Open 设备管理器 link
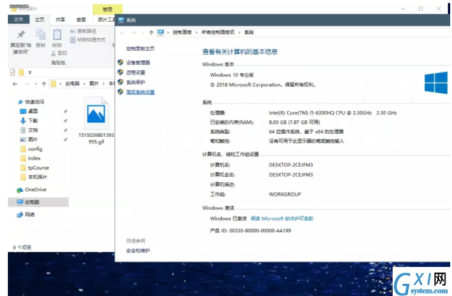The image size is (452, 296). coord(138,62)
